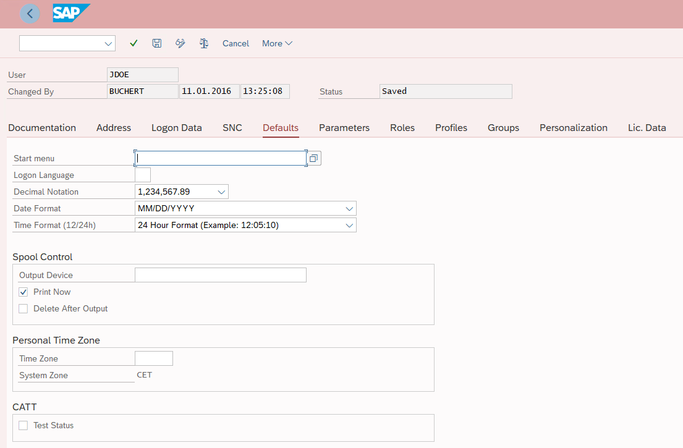Click the time field 13:25:08
Screen dimensions: 683x448
[x=265, y=91]
